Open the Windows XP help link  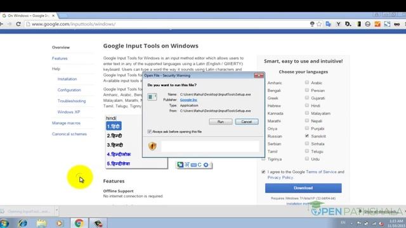click(69, 112)
